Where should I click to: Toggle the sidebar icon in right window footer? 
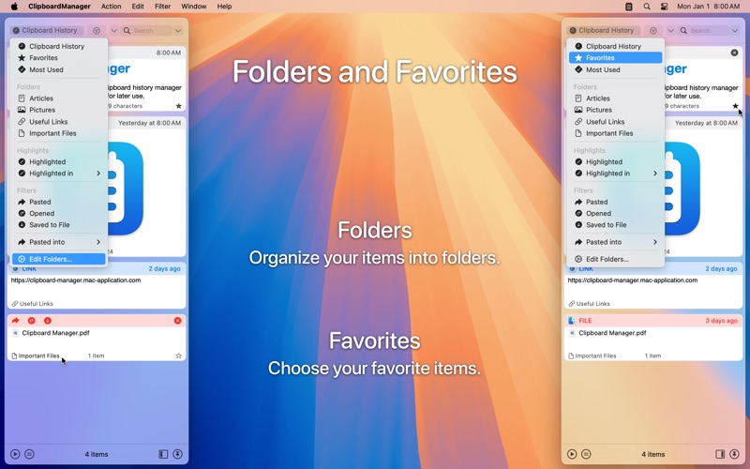pos(720,454)
